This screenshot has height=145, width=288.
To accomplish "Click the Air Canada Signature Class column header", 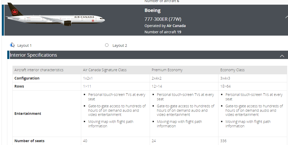I will coord(105,70).
